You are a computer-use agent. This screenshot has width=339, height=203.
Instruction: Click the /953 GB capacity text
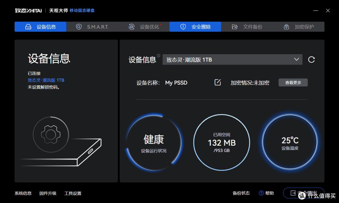coord(222,150)
